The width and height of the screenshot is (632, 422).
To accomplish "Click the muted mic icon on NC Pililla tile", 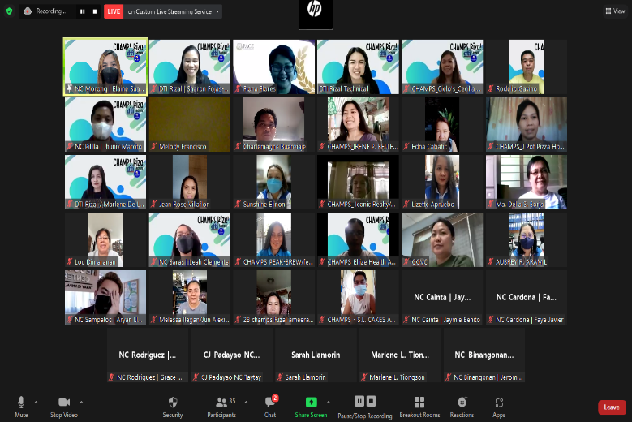I will [x=70, y=146].
